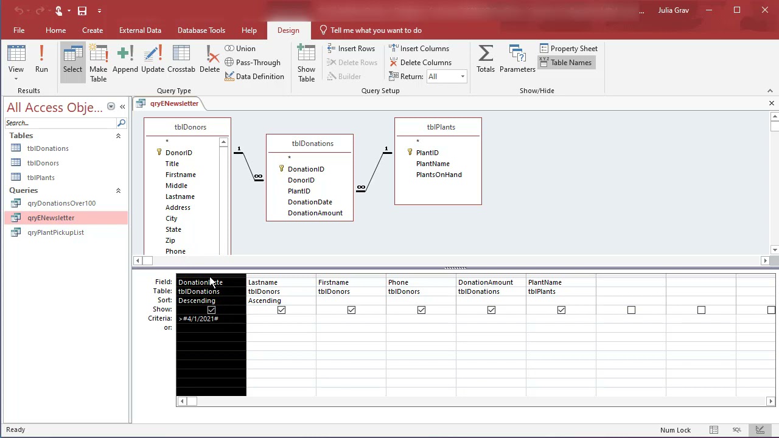Uncheck Show for the DonationAmount column
The image size is (779, 438).
(x=491, y=310)
